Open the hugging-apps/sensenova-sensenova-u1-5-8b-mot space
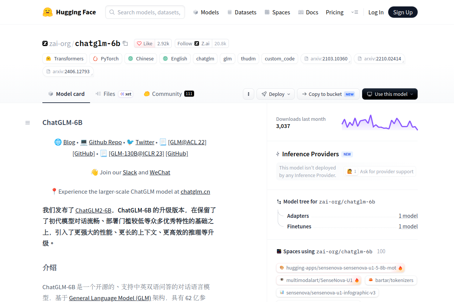 tap(340, 268)
